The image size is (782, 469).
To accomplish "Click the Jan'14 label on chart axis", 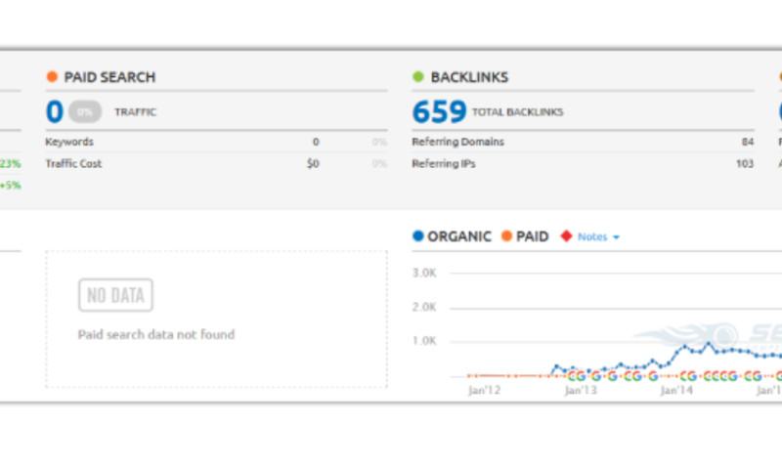I will (678, 390).
